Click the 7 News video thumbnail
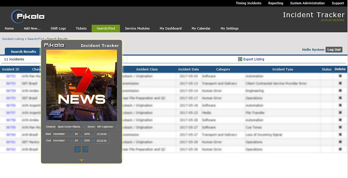 [81, 85]
